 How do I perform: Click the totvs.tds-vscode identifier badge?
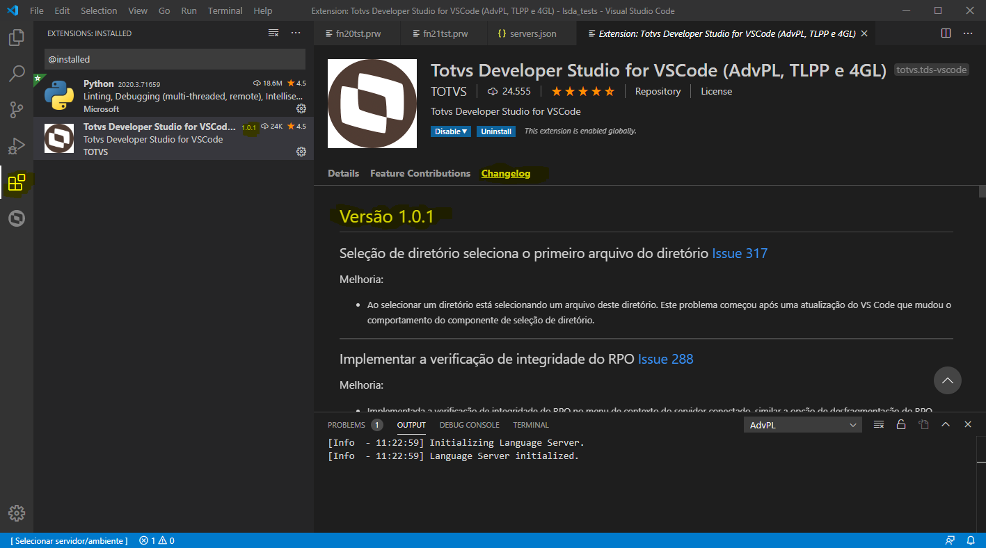932,70
